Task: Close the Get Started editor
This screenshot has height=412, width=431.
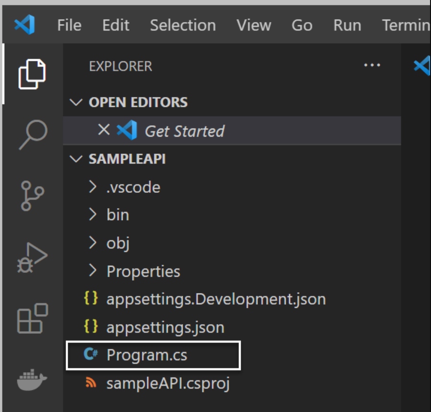Action: 104,130
